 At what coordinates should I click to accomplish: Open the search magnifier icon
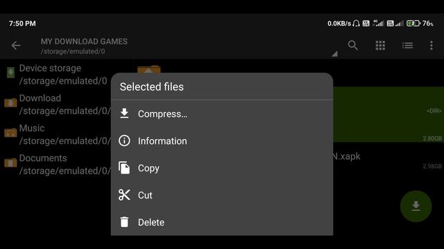pos(353,45)
